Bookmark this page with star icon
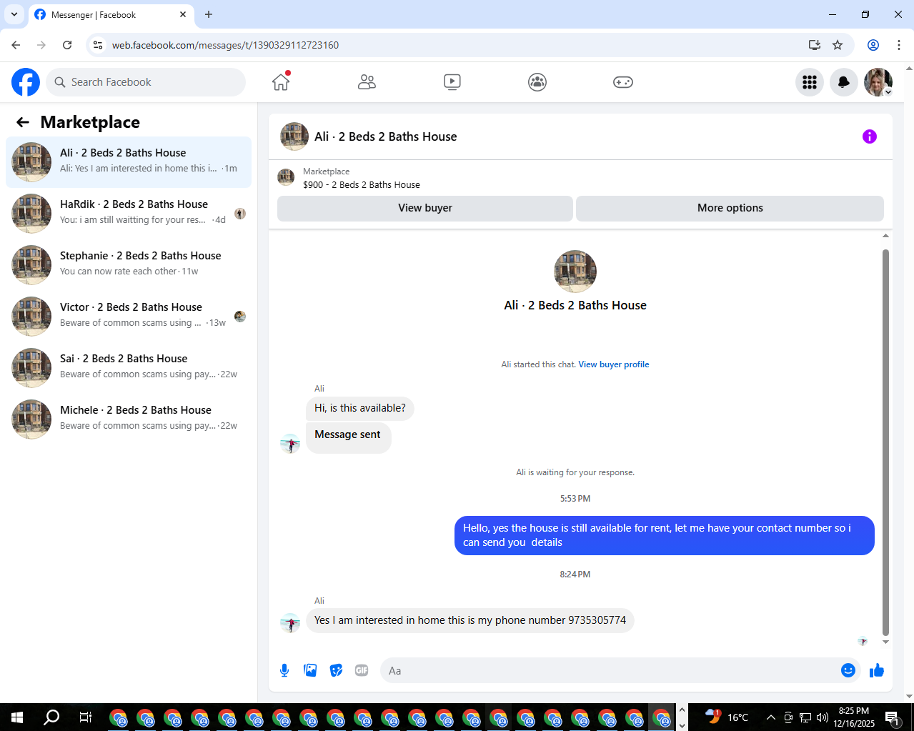Screen dimensions: 914x731 coord(838,45)
